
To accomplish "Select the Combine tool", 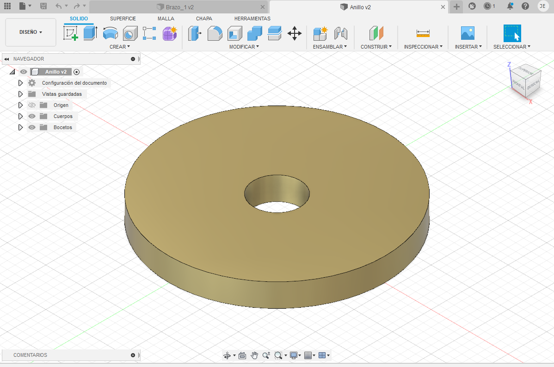I will (x=254, y=34).
